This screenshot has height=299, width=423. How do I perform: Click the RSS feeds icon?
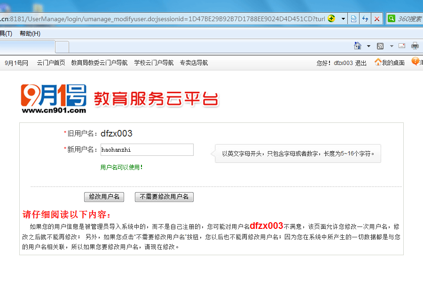380,46
